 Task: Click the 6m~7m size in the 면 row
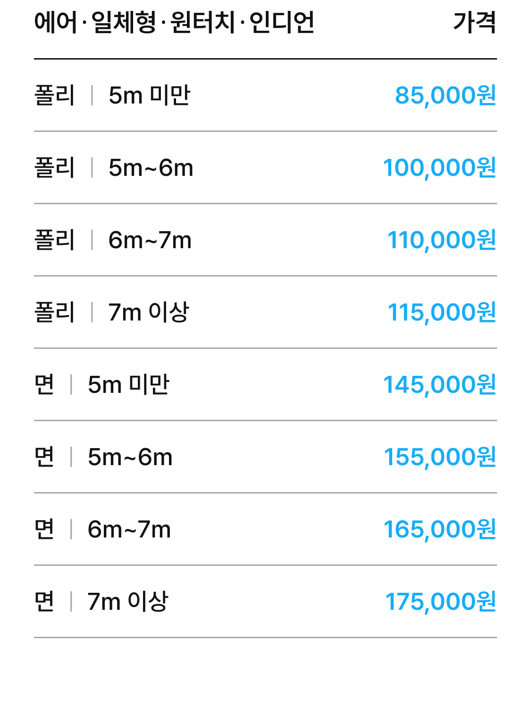pyautogui.click(x=129, y=529)
